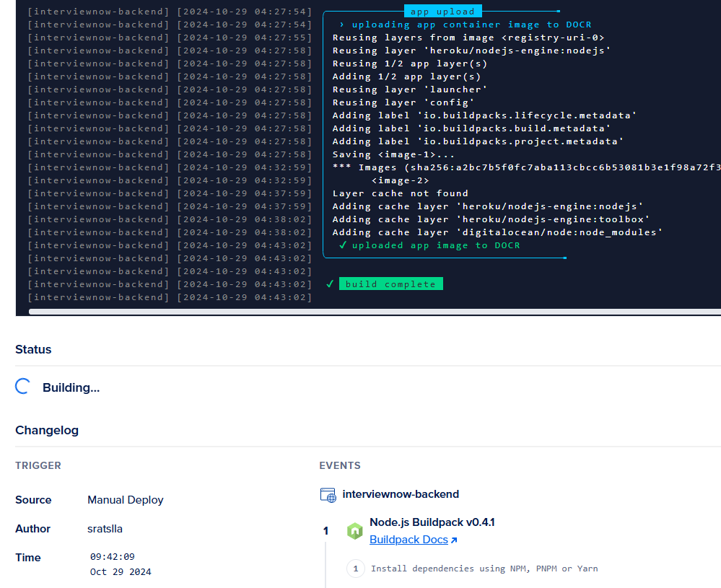Screen dimensions: 721x588
Task: Click the 'interviewnow-backend' event component name
Action: coord(401,494)
